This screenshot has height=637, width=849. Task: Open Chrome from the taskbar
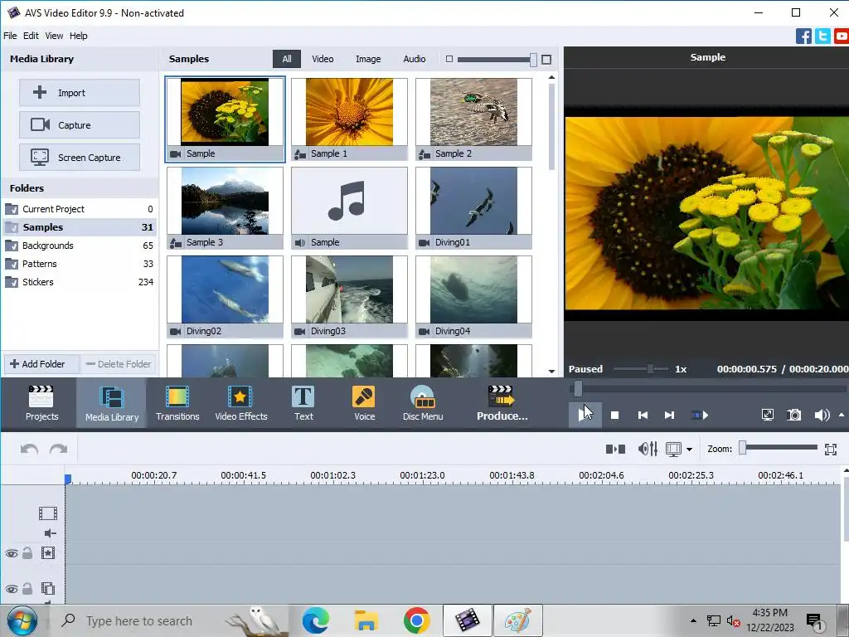416,620
